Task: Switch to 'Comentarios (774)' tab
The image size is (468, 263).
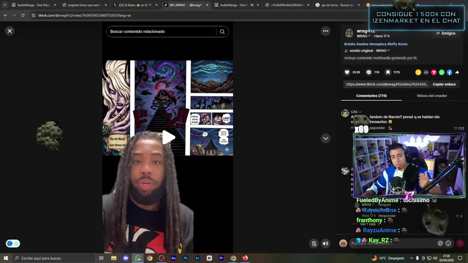Action: [371, 96]
